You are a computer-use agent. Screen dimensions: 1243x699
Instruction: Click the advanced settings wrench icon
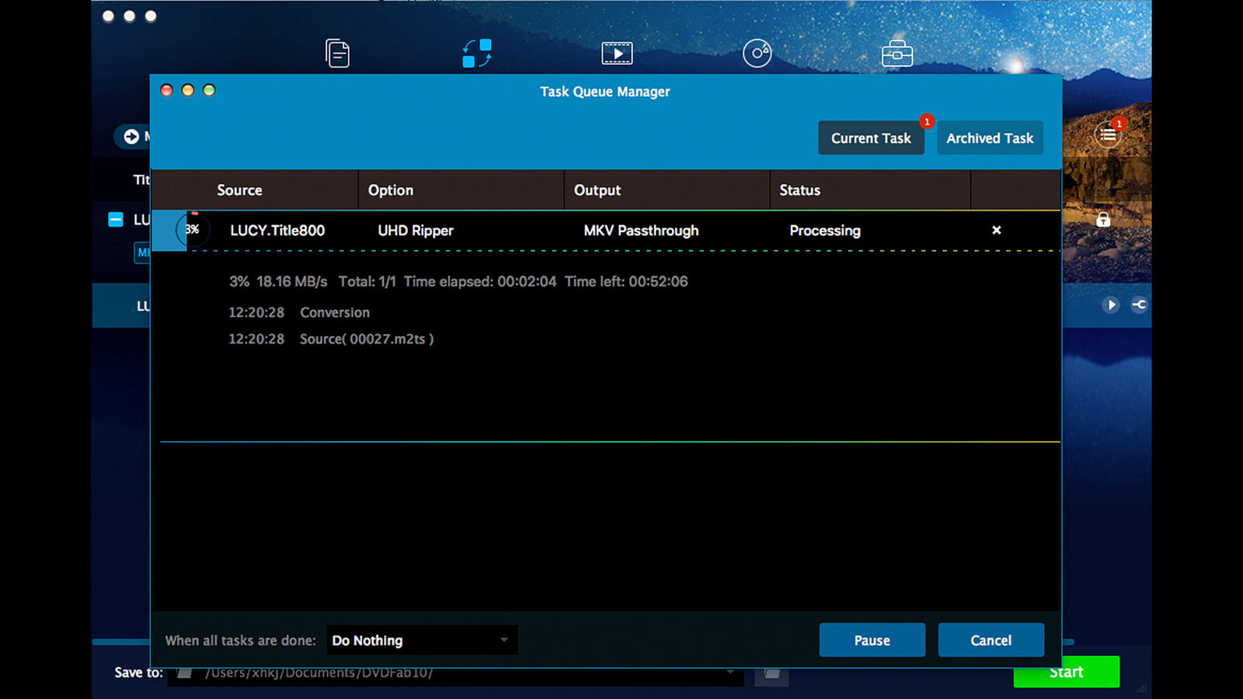(1139, 305)
